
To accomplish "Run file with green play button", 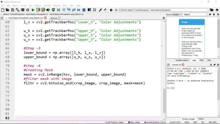I will tap(33, 10).
